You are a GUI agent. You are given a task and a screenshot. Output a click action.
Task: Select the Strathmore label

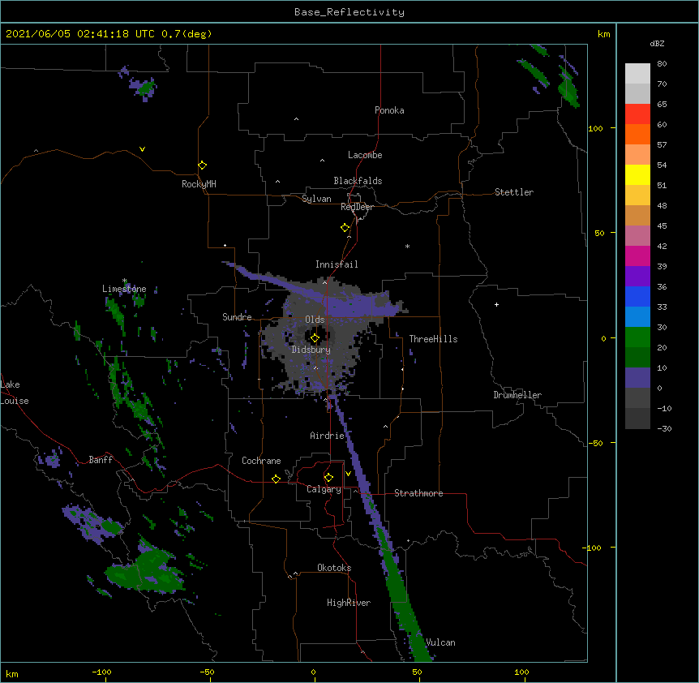pos(418,493)
